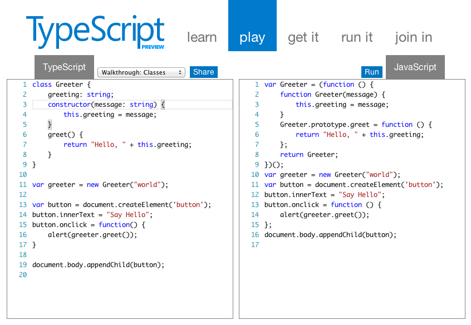Click line 1 'class Greeter {' in TypeScript editor
Image resolution: width=471 pixels, height=325 pixels.
tap(61, 85)
